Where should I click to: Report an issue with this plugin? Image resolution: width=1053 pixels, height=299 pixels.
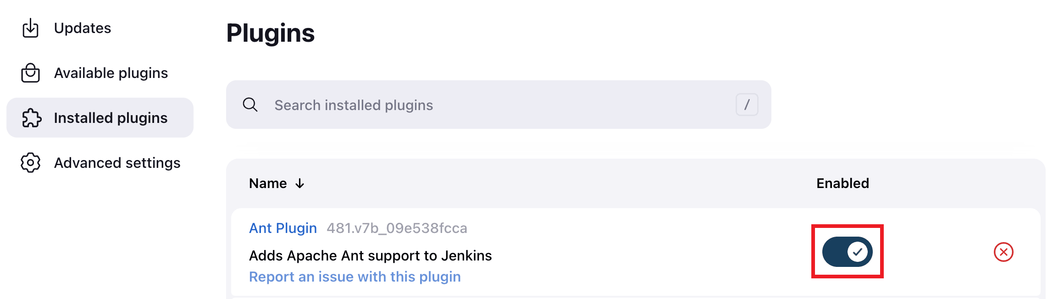tap(355, 277)
